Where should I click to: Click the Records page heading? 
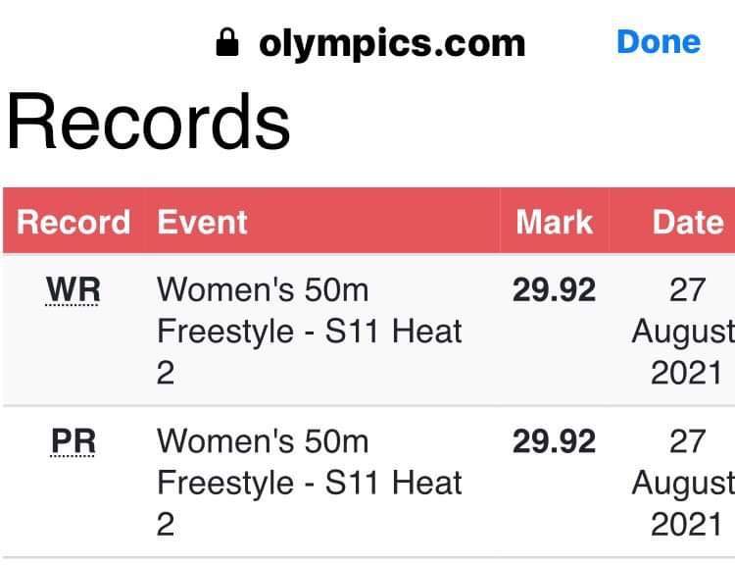tap(148, 122)
